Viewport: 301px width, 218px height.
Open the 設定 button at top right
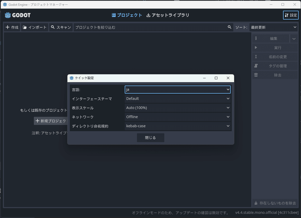(291, 15)
